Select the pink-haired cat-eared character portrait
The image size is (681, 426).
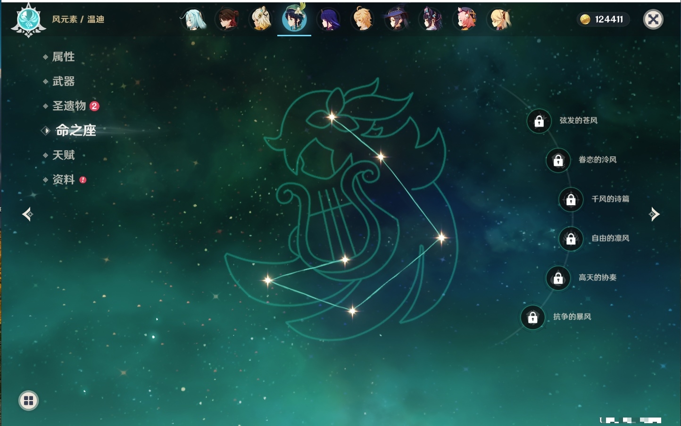(x=465, y=19)
